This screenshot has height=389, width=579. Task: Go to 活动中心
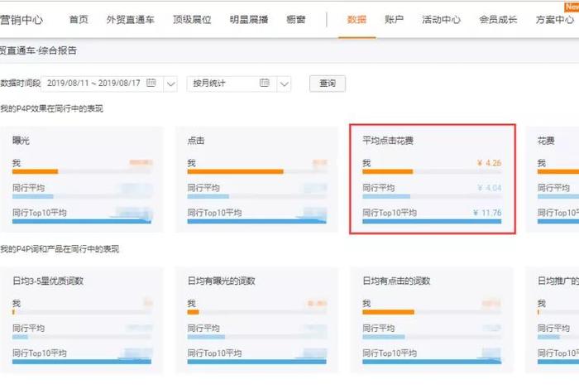[441, 20]
